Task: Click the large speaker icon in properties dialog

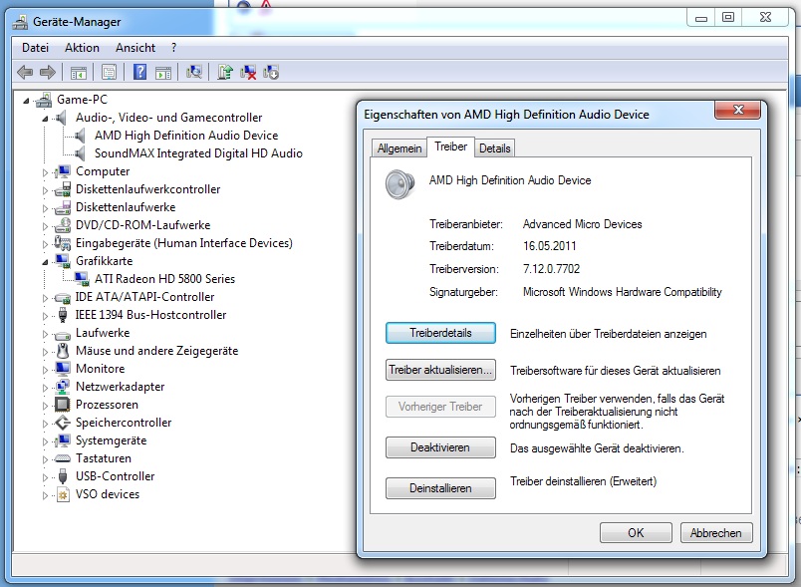Action: click(400, 185)
